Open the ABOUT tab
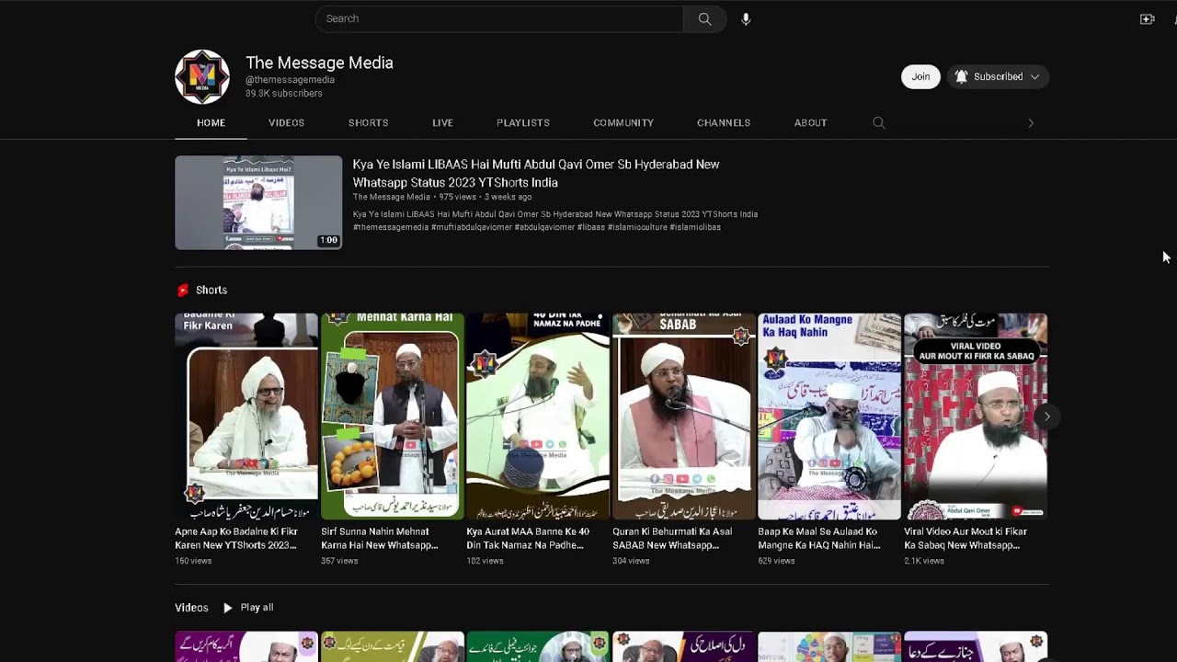Viewport: 1177px width, 662px height. click(810, 123)
